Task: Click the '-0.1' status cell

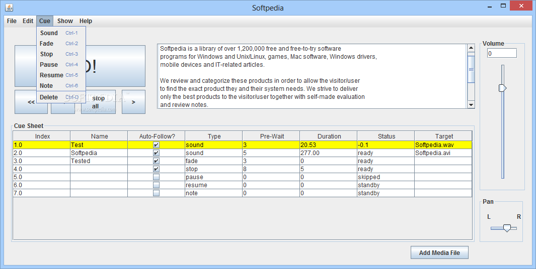Action: click(386, 145)
